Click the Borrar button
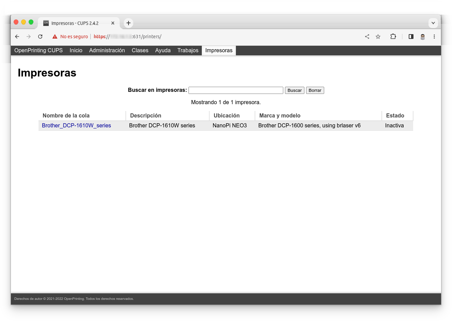Viewport: 452px width, 321px height. [315, 90]
